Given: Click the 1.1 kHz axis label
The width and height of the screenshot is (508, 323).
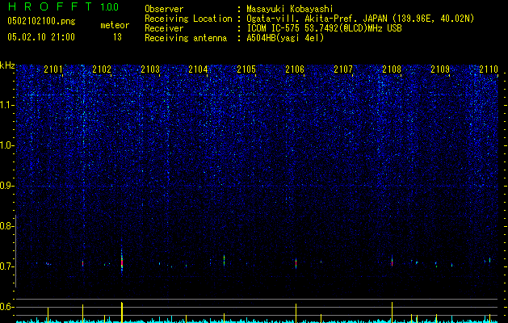Looking at the screenshot, I should (6, 105).
